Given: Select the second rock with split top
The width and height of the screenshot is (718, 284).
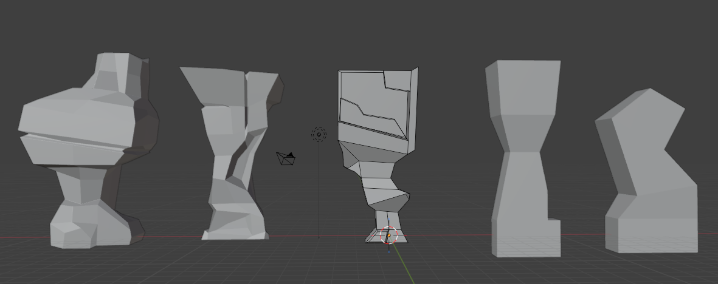Looking at the screenshot, I should click(x=234, y=152).
